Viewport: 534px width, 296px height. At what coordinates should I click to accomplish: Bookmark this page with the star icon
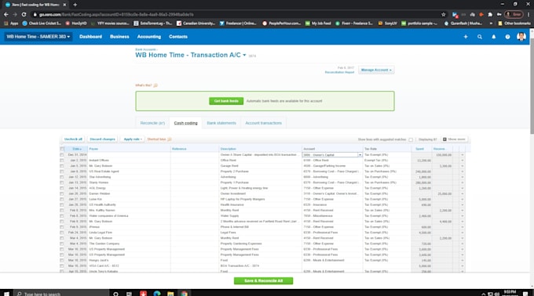click(444, 15)
